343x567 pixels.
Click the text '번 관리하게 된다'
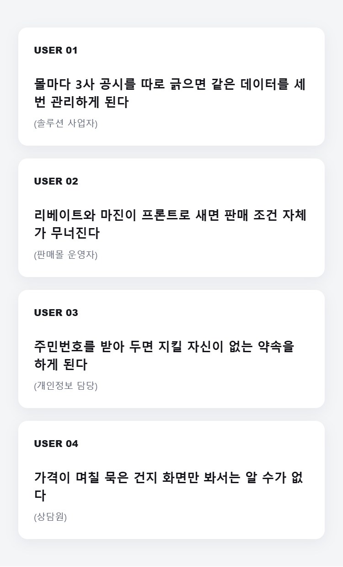(x=81, y=102)
